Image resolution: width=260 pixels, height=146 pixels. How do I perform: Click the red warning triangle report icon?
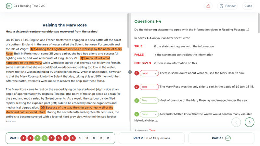208,6
